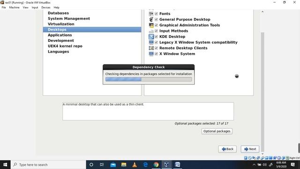Viewport: 300px width, 169px height.
Task: Toggle the Graphical Administration Tools checkbox
Action: [x=156, y=25]
